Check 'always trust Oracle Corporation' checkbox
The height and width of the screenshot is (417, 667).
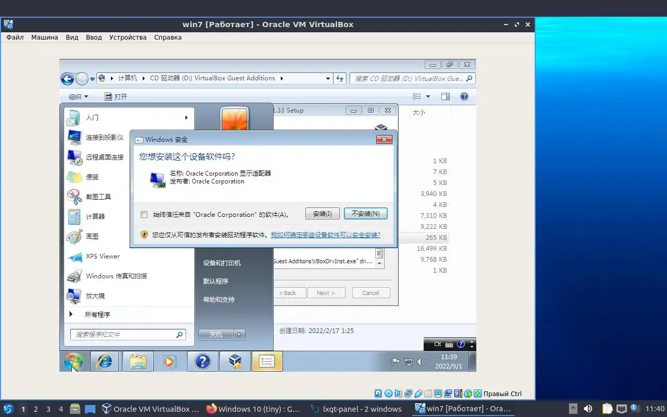coord(144,214)
